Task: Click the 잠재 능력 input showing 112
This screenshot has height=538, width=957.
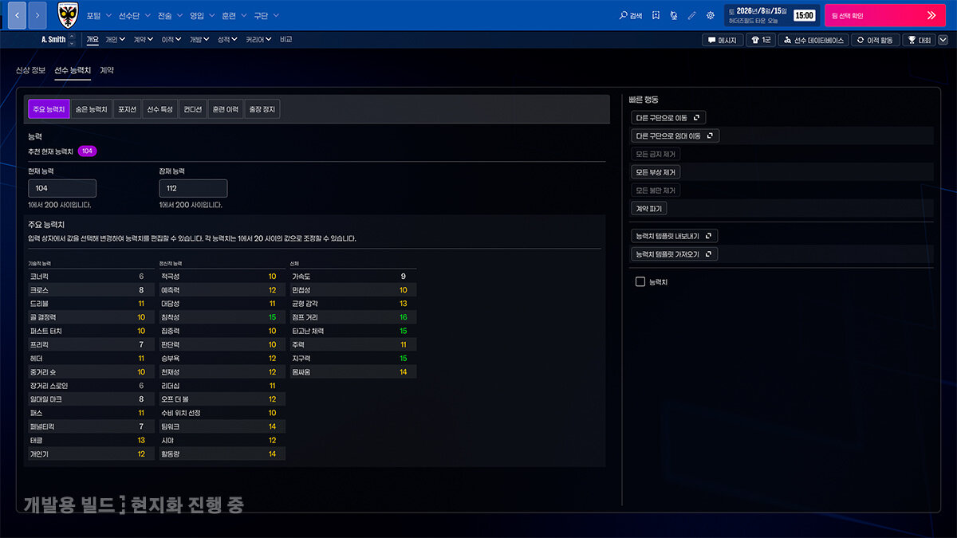Action: (193, 188)
